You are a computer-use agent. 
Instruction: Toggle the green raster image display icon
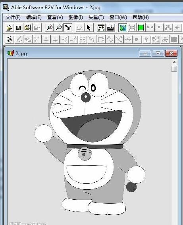point(123,28)
